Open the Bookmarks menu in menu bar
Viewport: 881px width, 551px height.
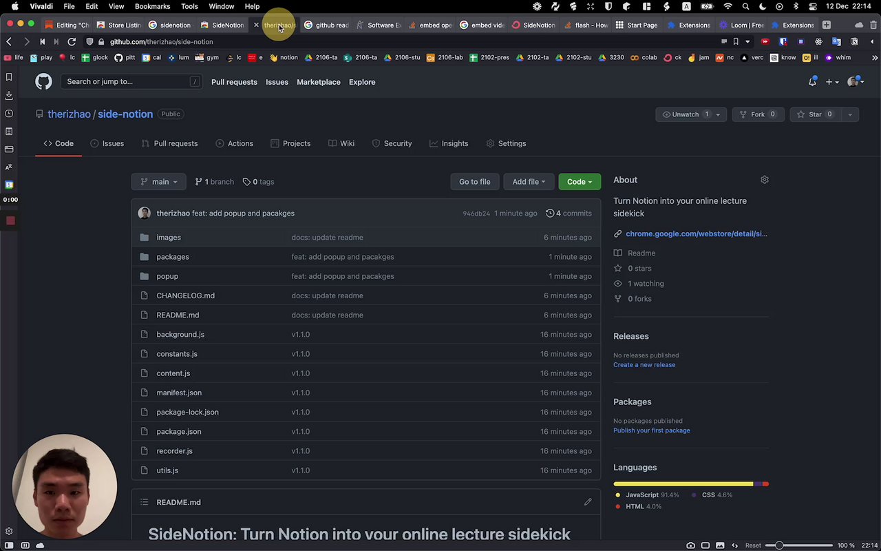click(x=153, y=7)
